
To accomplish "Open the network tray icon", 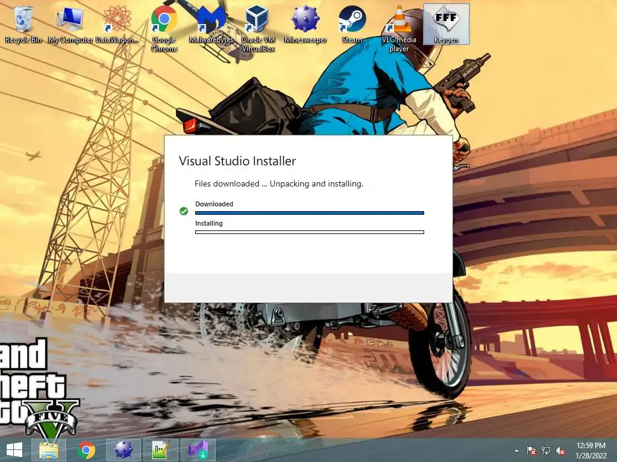I will (x=546, y=451).
